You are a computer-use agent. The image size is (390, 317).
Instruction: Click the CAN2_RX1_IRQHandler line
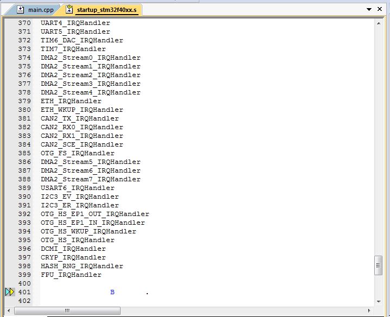click(x=82, y=136)
